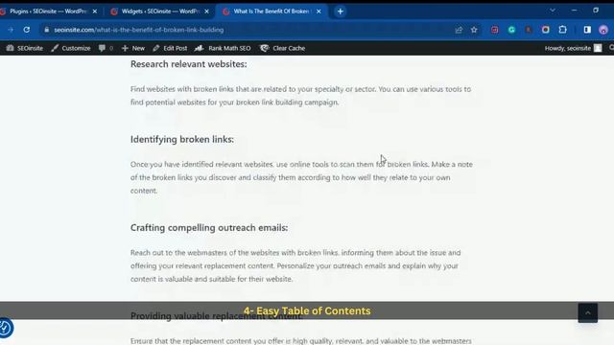Open the accessibility widget icon
The width and height of the screenshot is (614, 345).
point(5,328)
